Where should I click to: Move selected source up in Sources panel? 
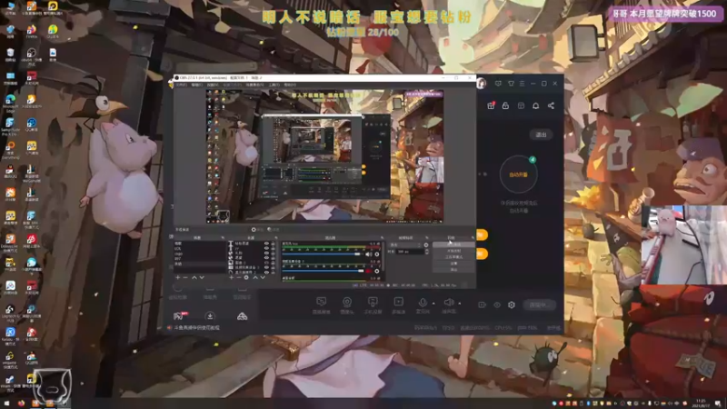[x=255, y=277]
